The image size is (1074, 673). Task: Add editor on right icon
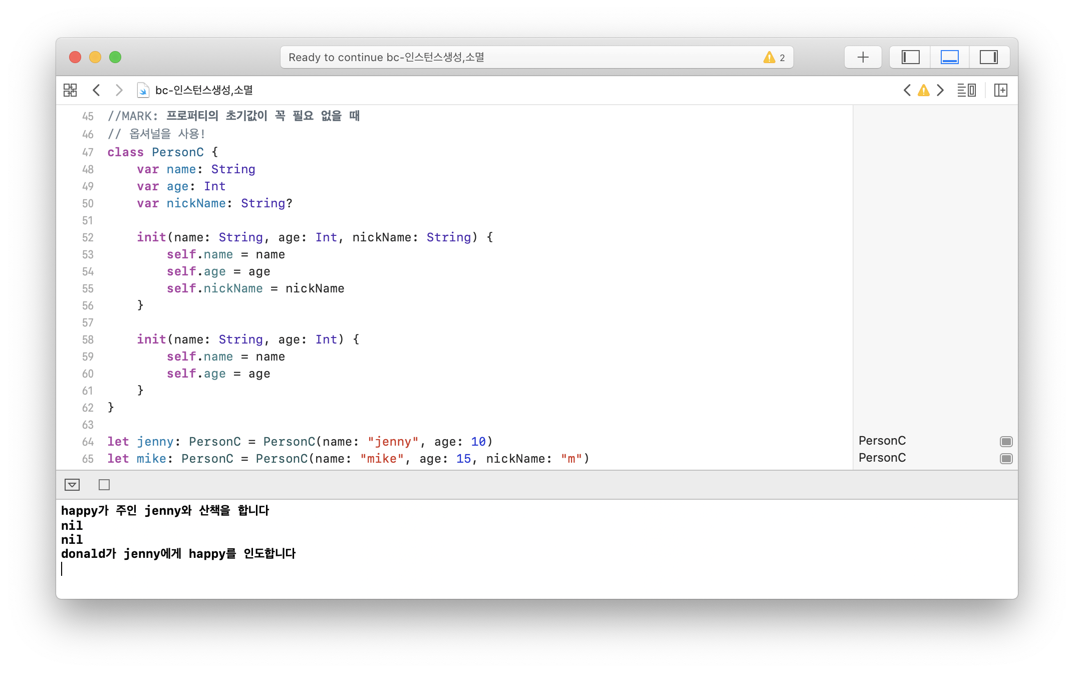[x=1000, y=90]
